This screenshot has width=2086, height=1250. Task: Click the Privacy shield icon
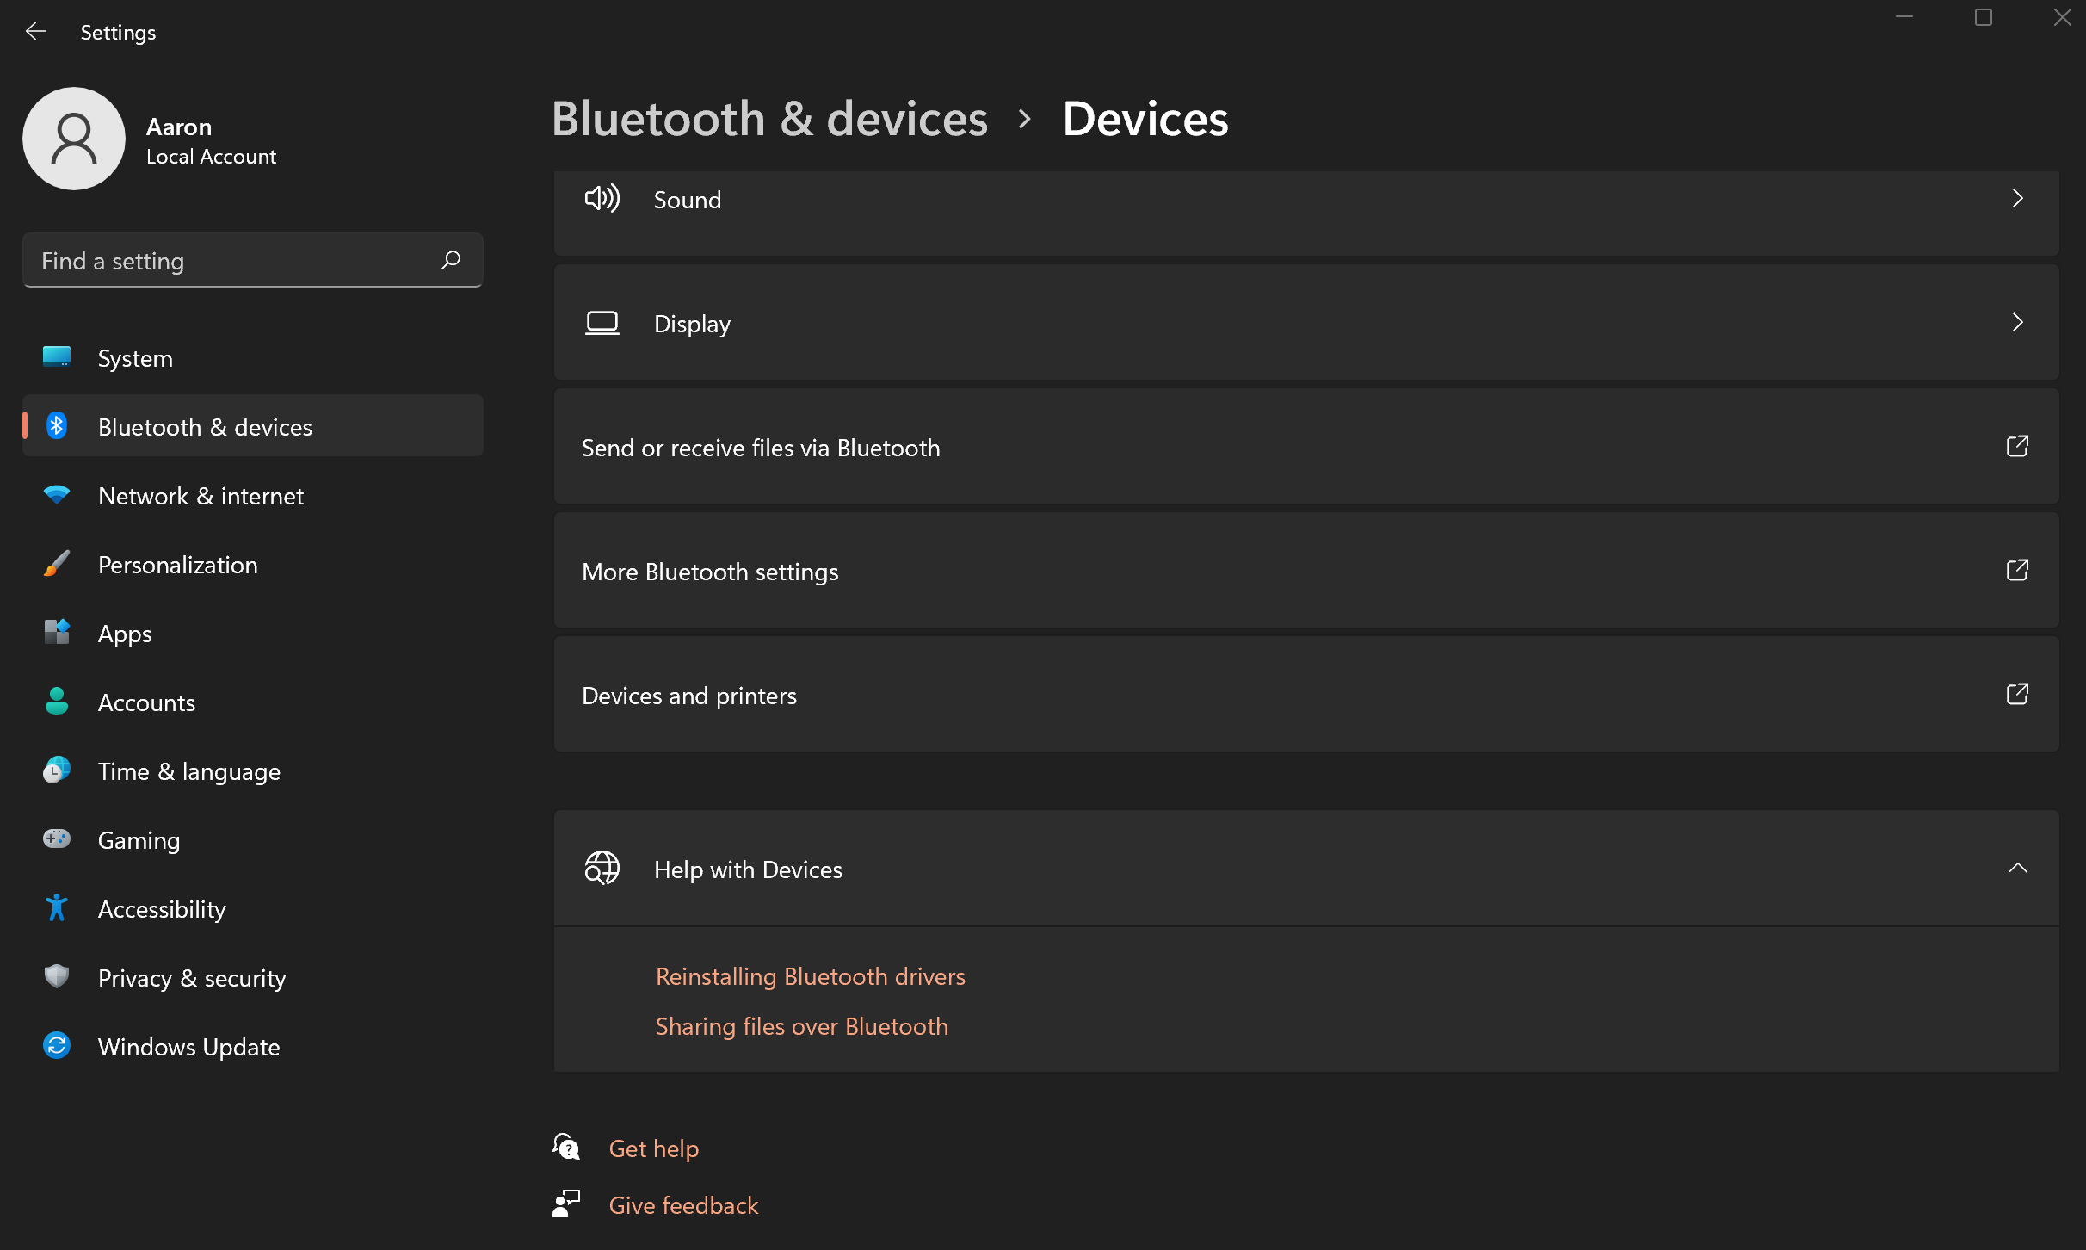57,977
